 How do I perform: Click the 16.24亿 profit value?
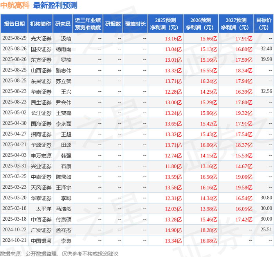click(x=209, y=81)
